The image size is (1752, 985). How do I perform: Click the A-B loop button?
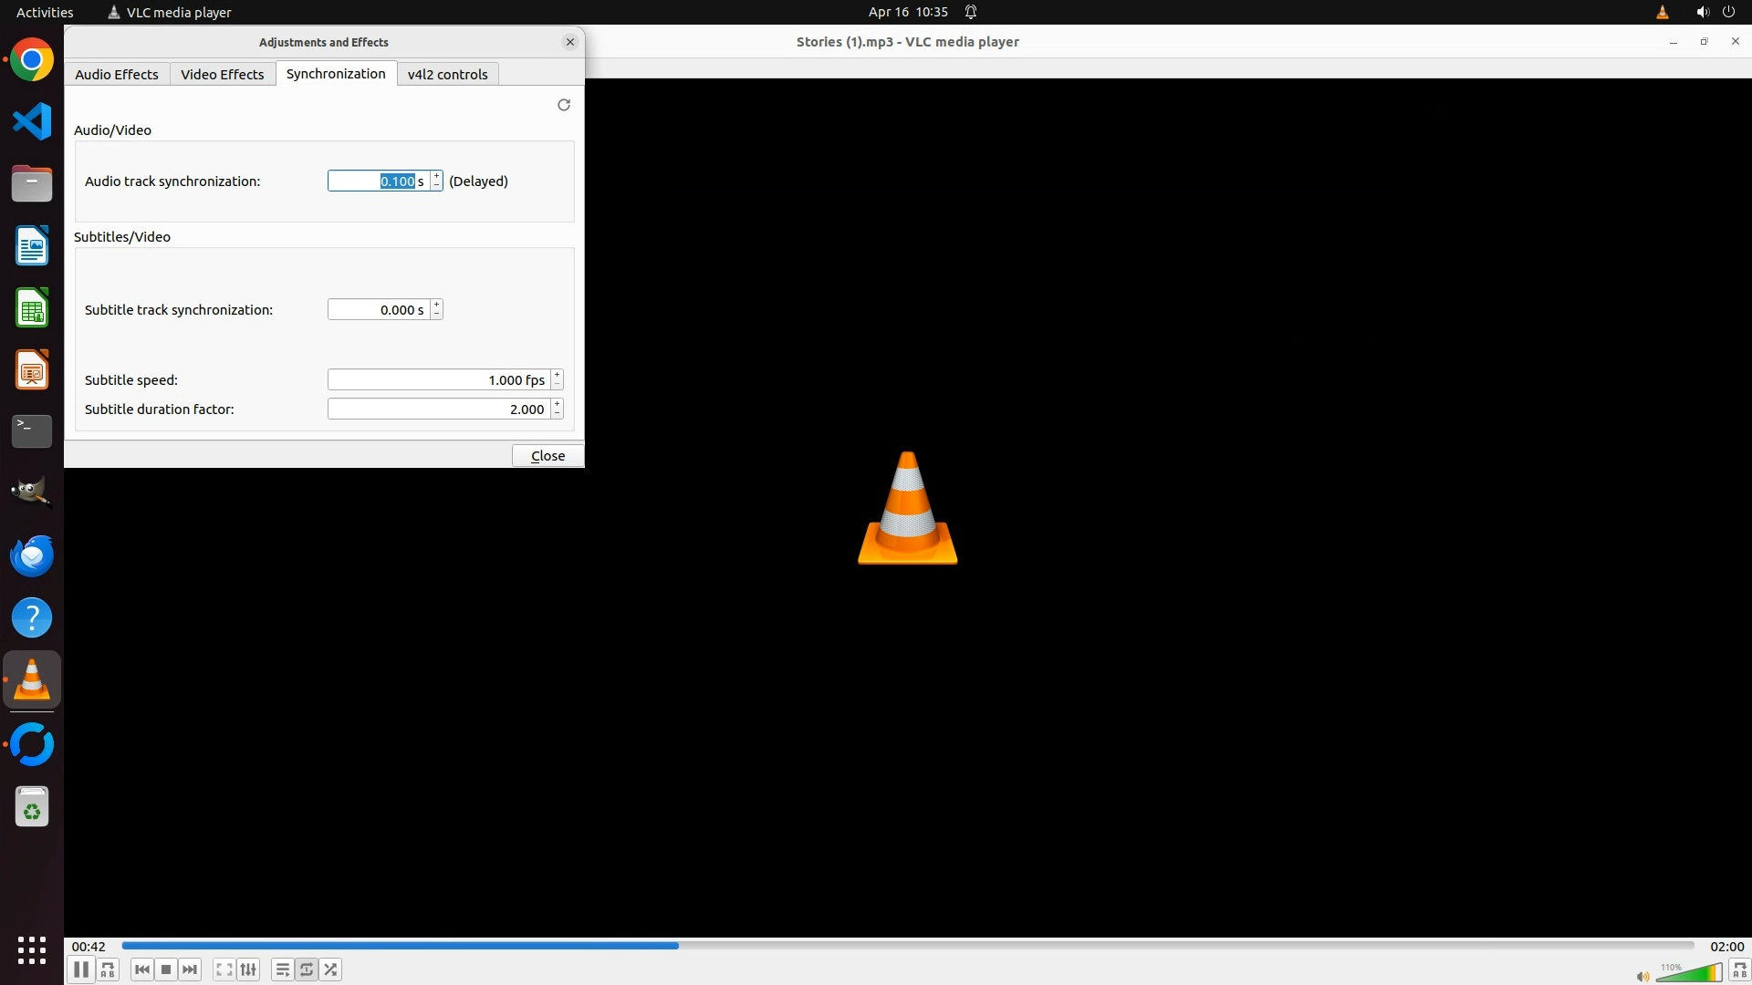108,969
